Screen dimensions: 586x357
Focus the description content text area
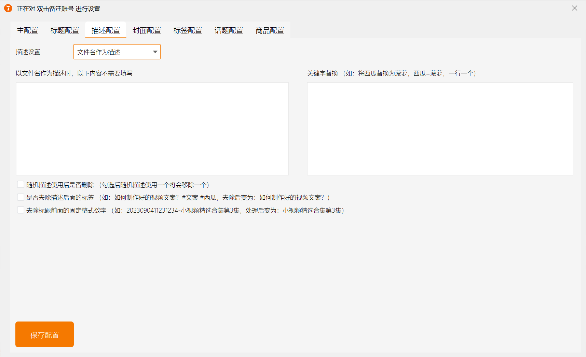coord(152,129)
